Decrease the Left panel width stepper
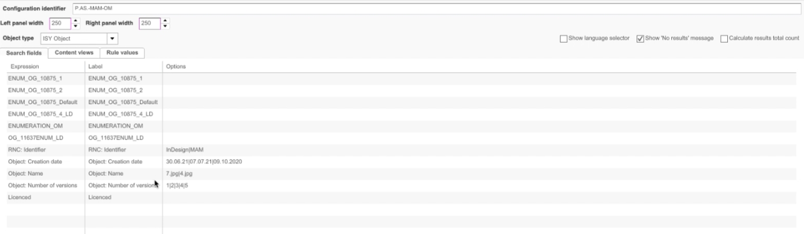 coord(77,27)
